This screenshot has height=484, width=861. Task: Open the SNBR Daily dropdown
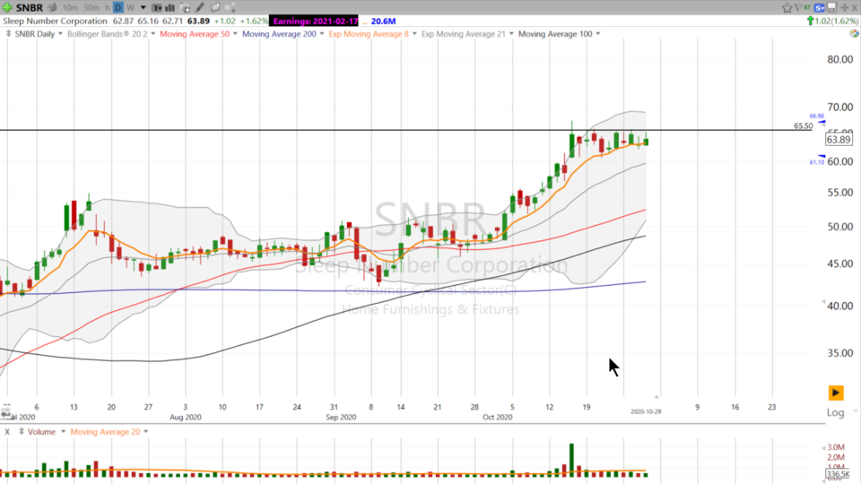60,34
